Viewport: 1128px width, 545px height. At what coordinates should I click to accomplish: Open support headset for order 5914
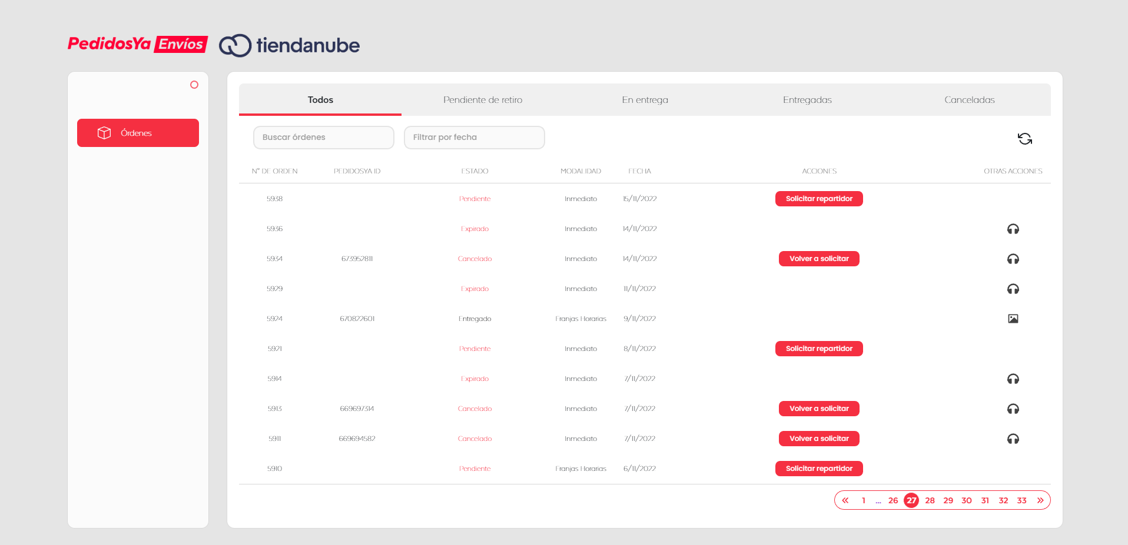[1013, 379]
